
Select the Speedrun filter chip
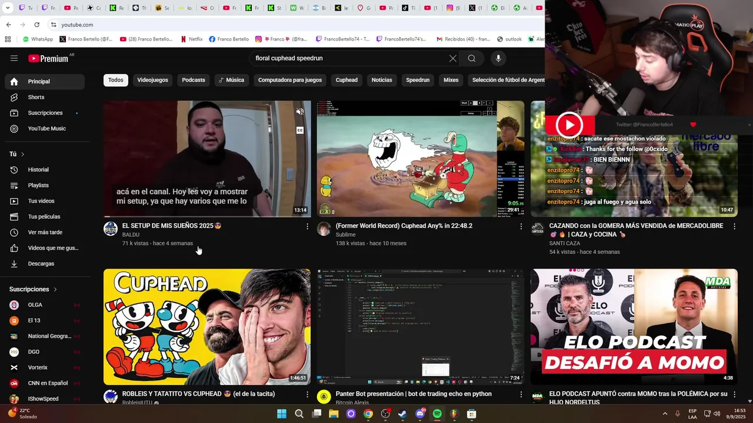click(x=418, y=80)
